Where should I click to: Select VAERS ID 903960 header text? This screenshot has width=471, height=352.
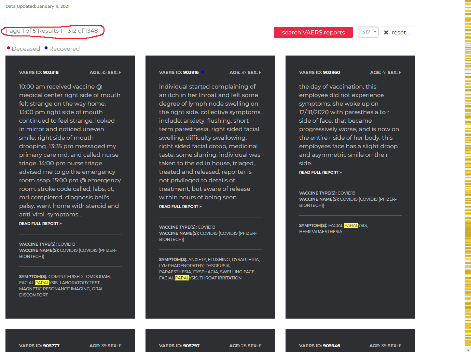coord(320,72)
